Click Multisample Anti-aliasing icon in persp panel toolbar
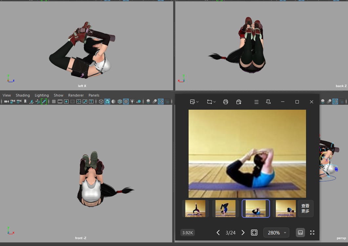The width and height of the screenshot is (348, 246). (335, 101)
